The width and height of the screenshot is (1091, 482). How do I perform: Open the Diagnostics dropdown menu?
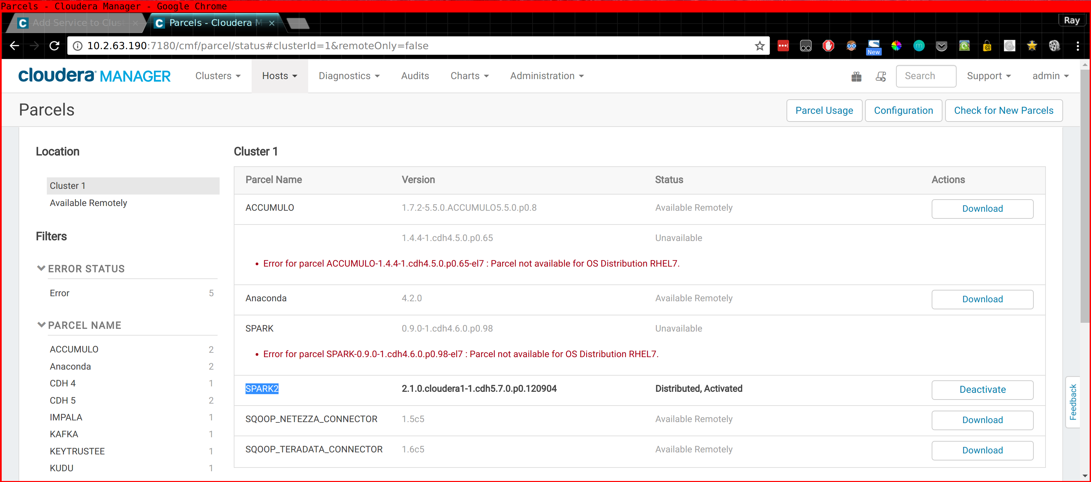[349, 76]
